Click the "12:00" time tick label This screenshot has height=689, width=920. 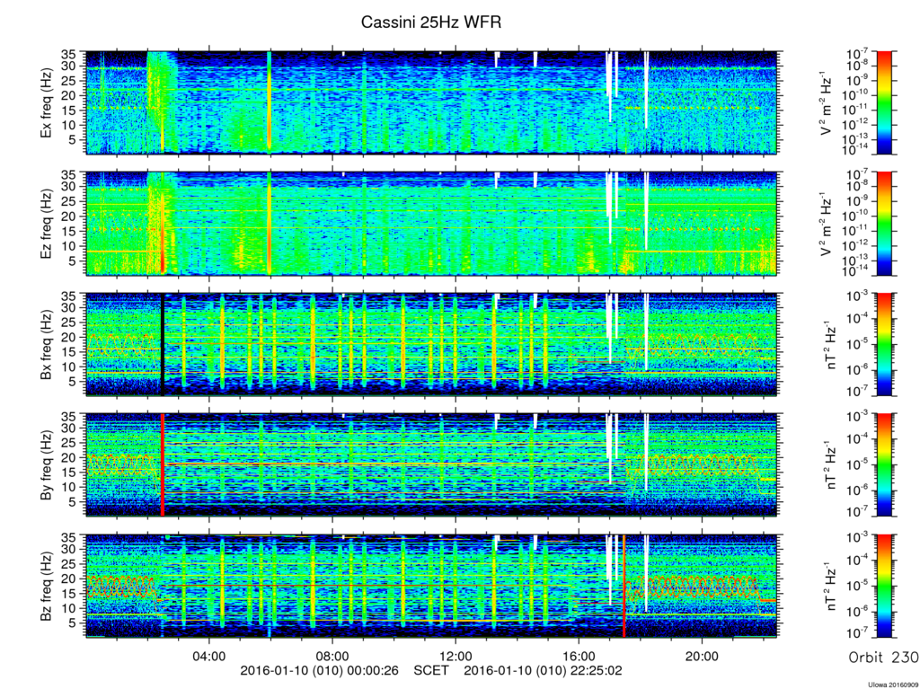pos(456,656)
